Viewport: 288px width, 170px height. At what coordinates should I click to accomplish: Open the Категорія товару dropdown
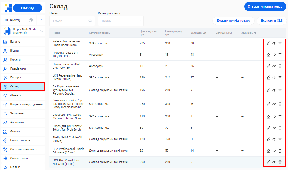(x=121, y=21)
